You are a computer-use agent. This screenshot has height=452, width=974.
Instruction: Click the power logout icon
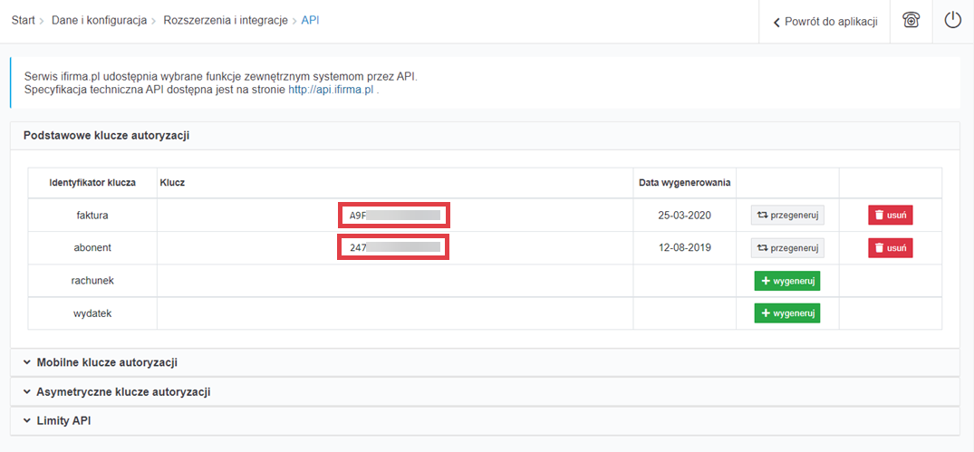[x=952, y=21]
